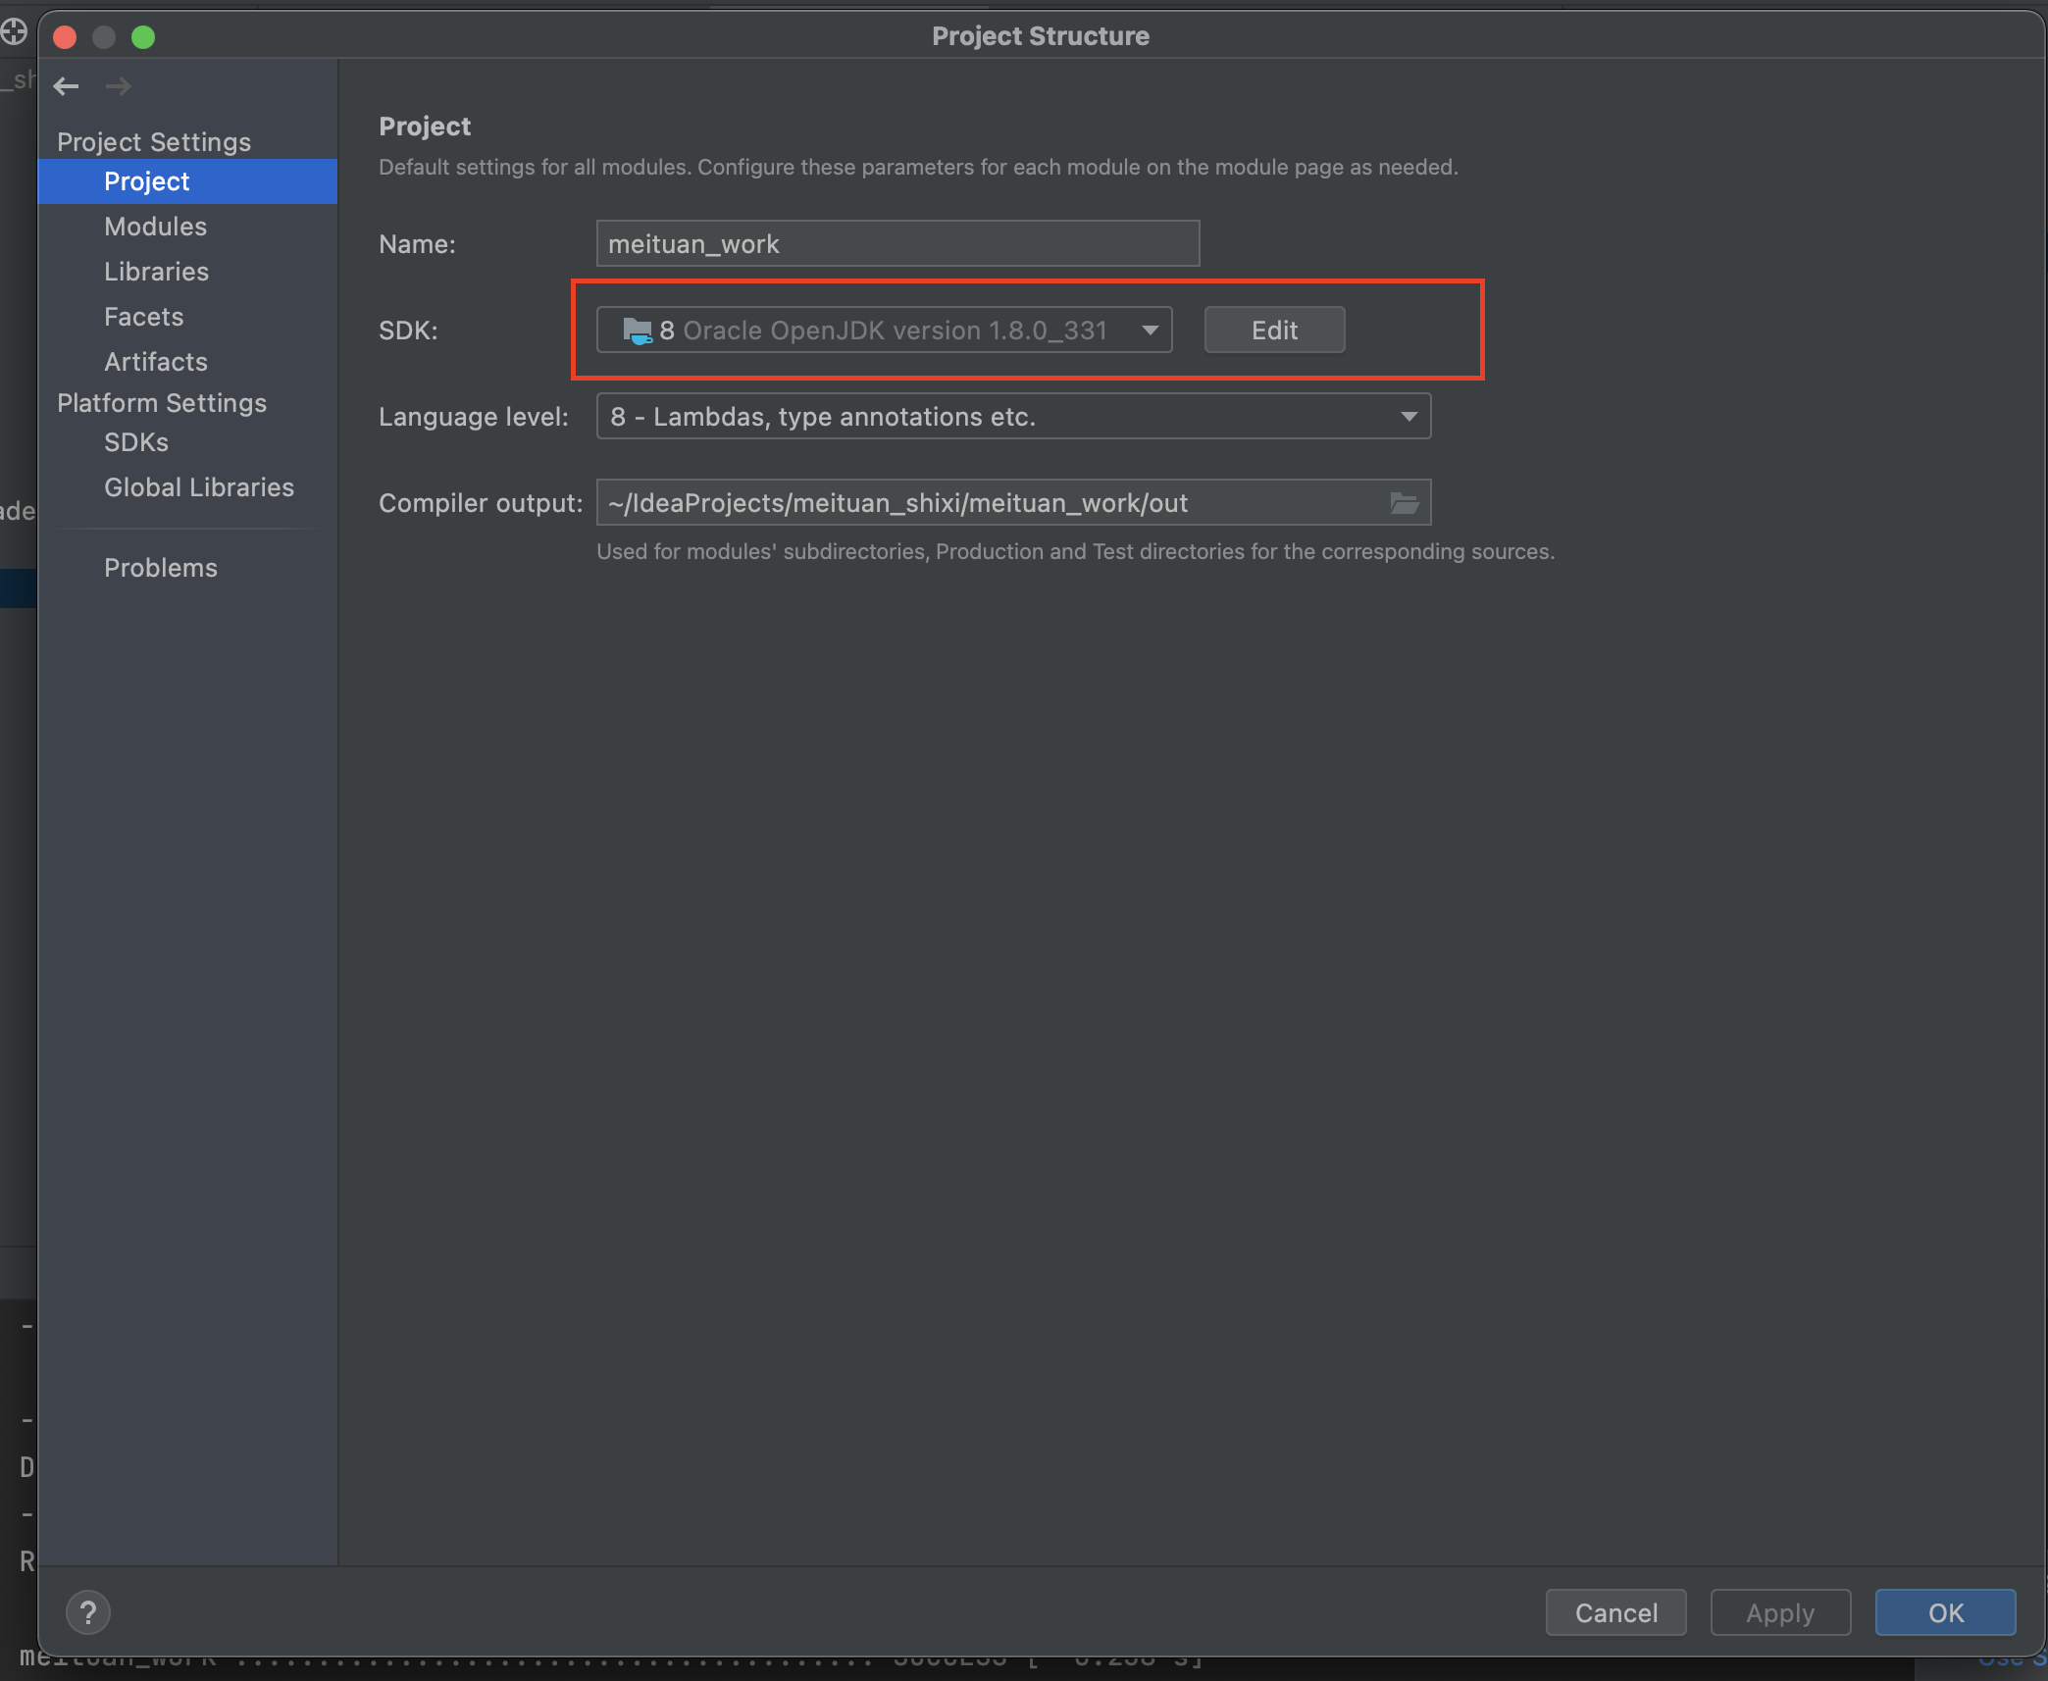Click the forward navigation arrow
The image size is (2048, 1681).
(x=119, y=86)
